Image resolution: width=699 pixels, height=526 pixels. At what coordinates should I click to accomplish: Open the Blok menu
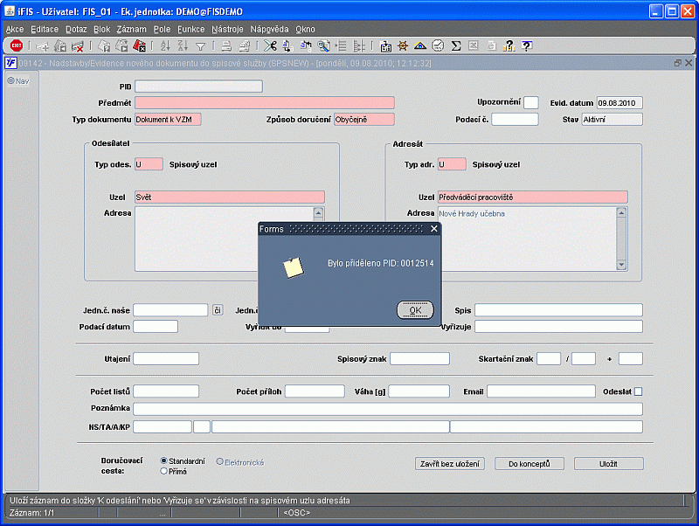(101, 30)
